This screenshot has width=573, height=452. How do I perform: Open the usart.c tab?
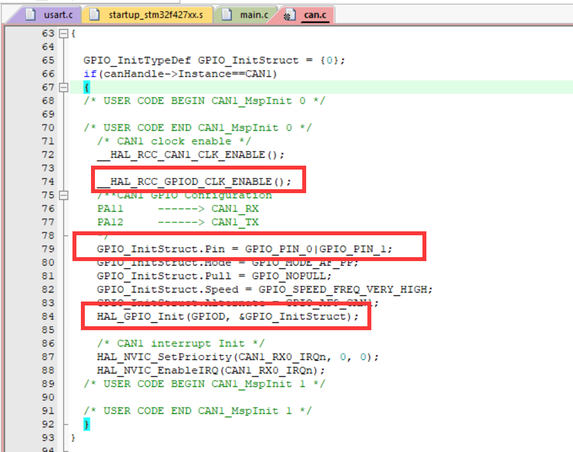pyautogui.click(x=53, y=13)
